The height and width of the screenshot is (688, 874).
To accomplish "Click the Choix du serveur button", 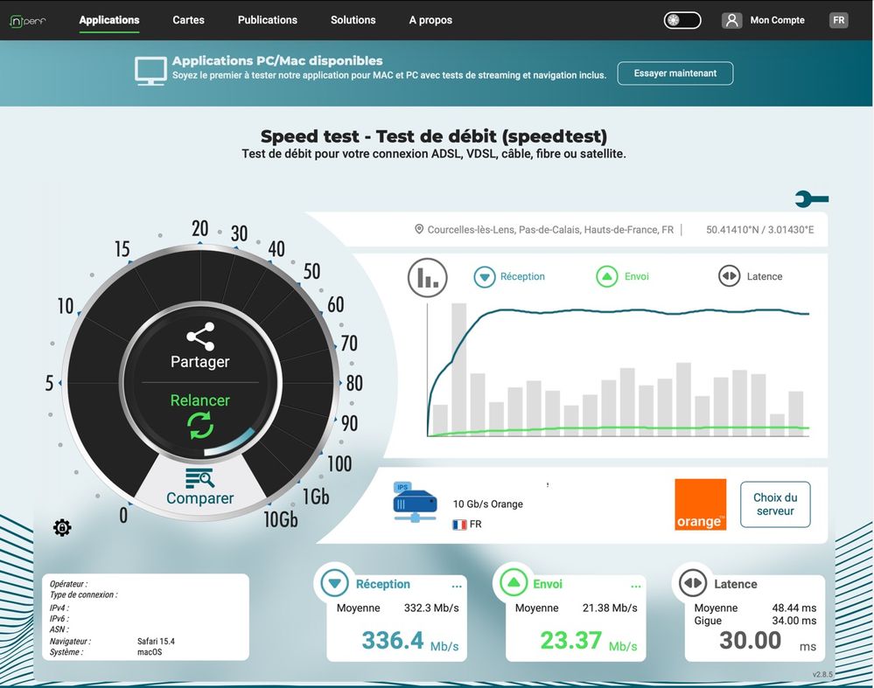I will pos(775,504).
